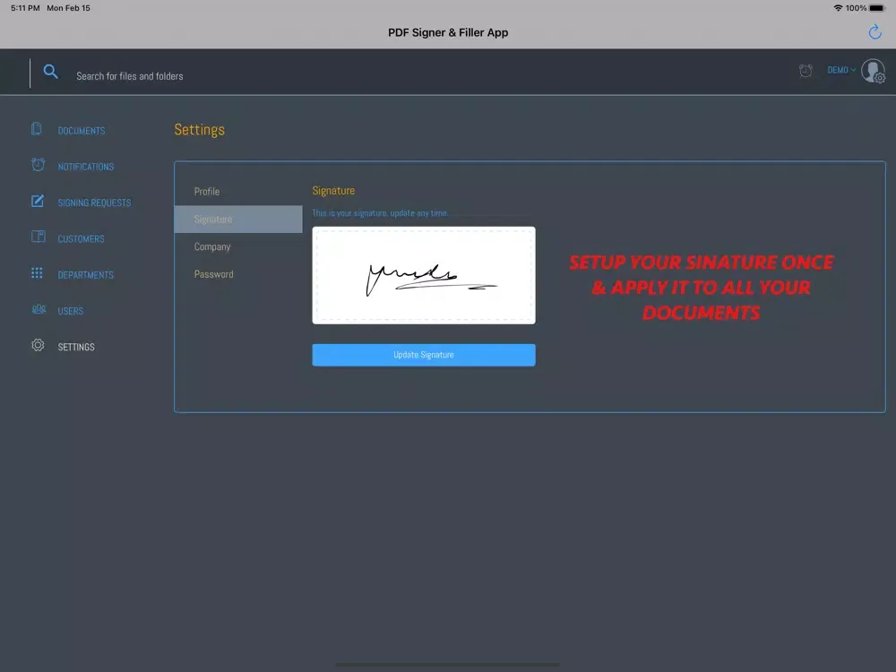Screen dimensions: 896x672
Task: Switch to the Company settings tab
Action: [238, 246]
